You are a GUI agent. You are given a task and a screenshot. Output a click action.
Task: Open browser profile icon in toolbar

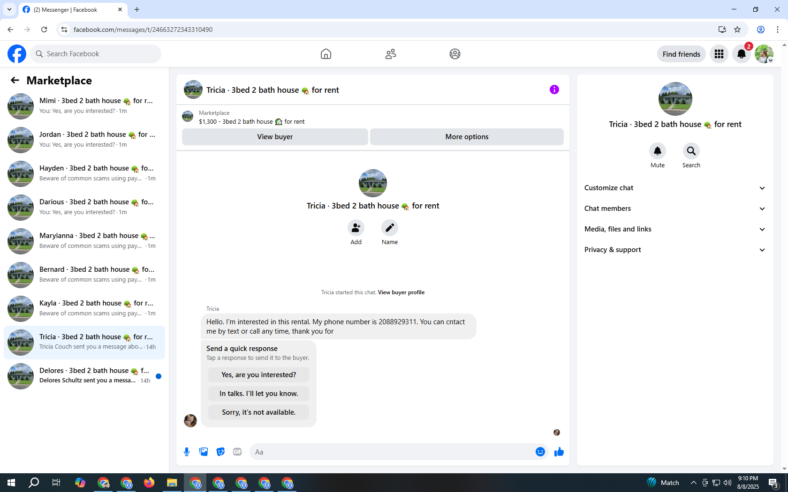pyautogui.click(x=761, y=30)
